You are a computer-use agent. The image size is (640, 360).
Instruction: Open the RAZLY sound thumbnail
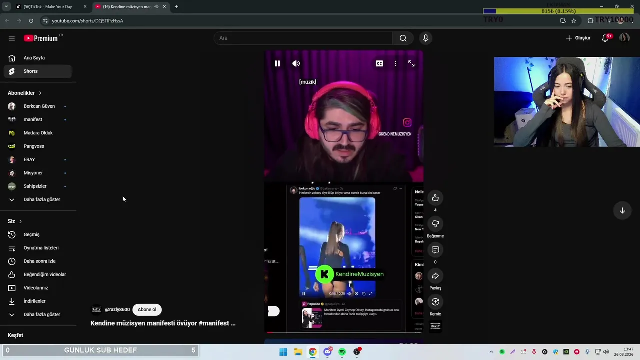435,326
